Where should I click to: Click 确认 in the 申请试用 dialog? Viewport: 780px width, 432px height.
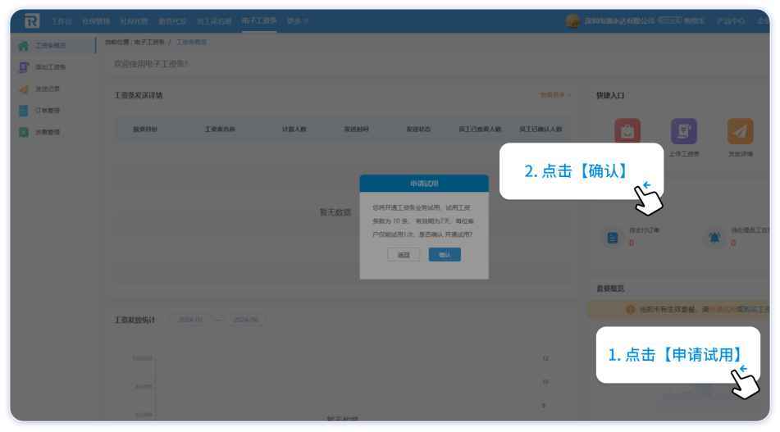tap(445, 255)
